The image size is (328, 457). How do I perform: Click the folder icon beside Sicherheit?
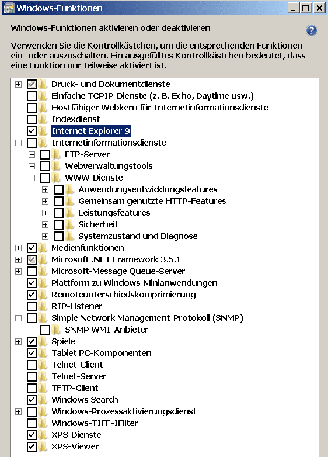(x=69, y=224)
